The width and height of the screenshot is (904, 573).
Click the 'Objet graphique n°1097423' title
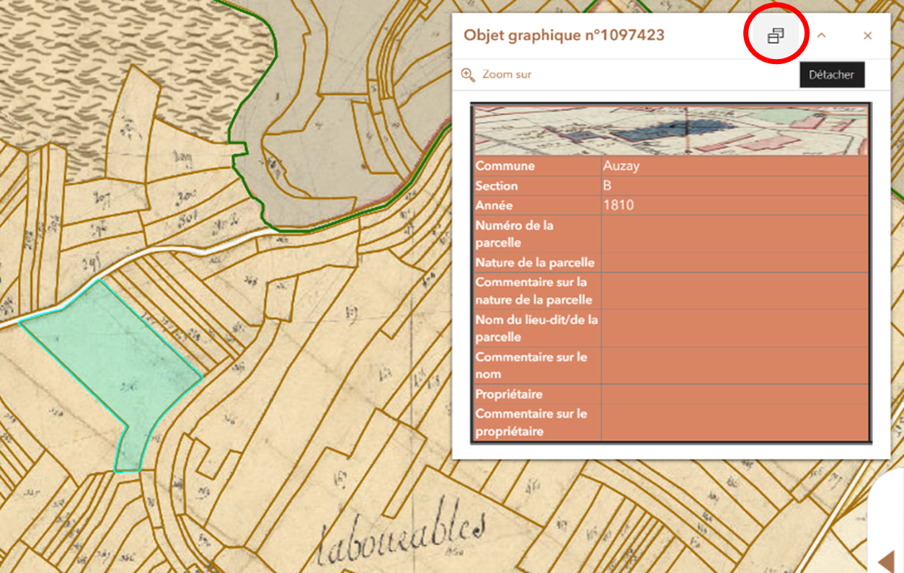click(564, 35)
